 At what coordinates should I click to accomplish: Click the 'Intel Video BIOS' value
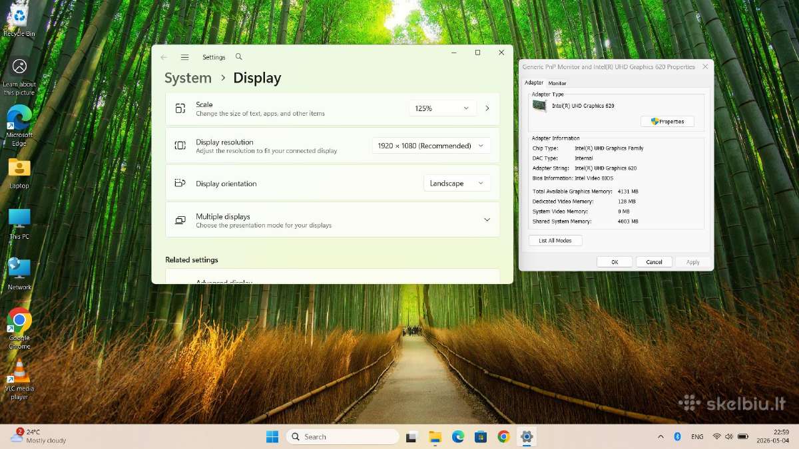(594, 178)
